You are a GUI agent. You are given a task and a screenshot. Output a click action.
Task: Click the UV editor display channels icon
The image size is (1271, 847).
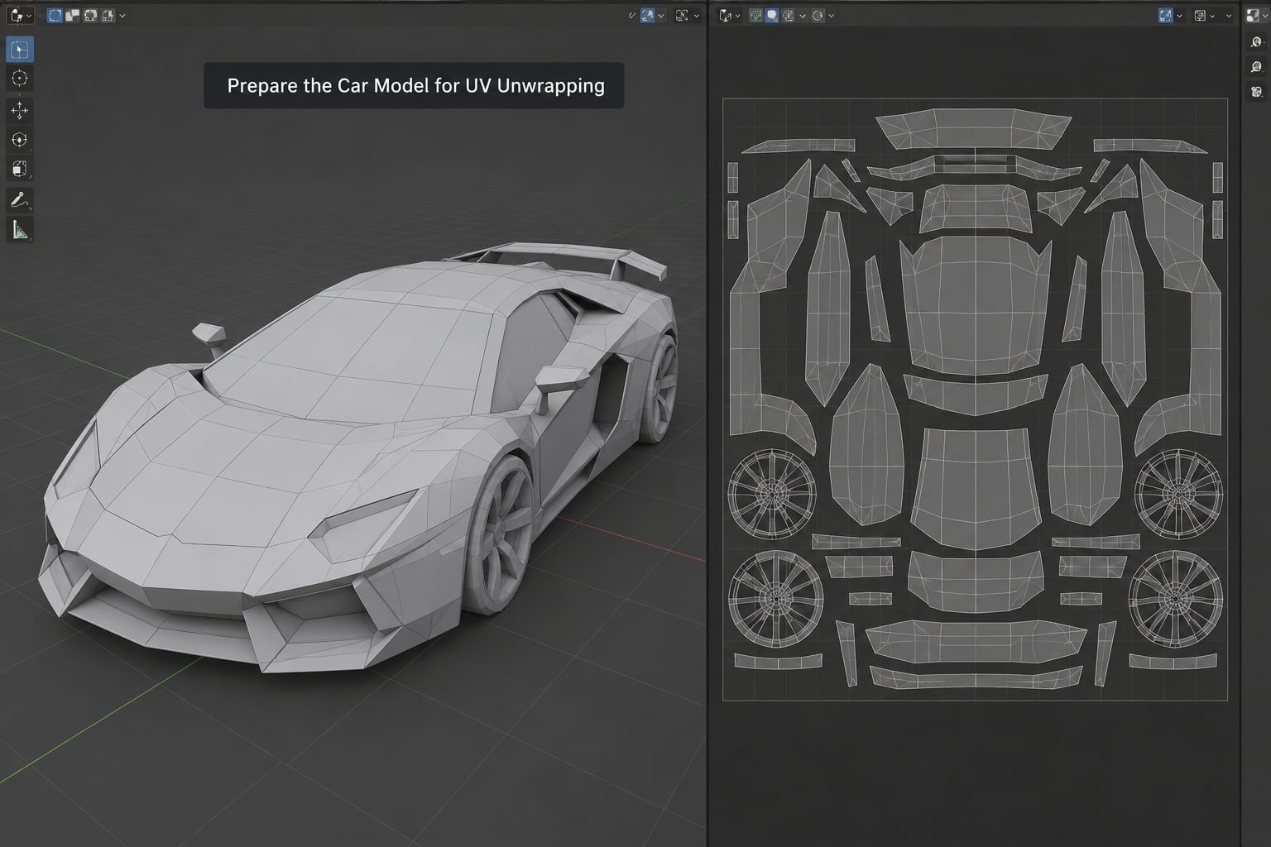tap(1201, 15)
